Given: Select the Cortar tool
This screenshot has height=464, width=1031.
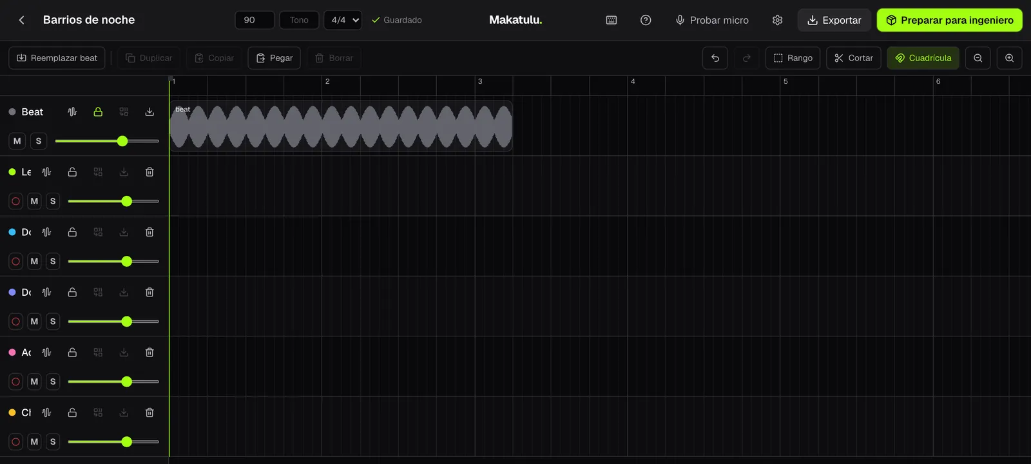Looking at the screenshot, I should [854, 58].
